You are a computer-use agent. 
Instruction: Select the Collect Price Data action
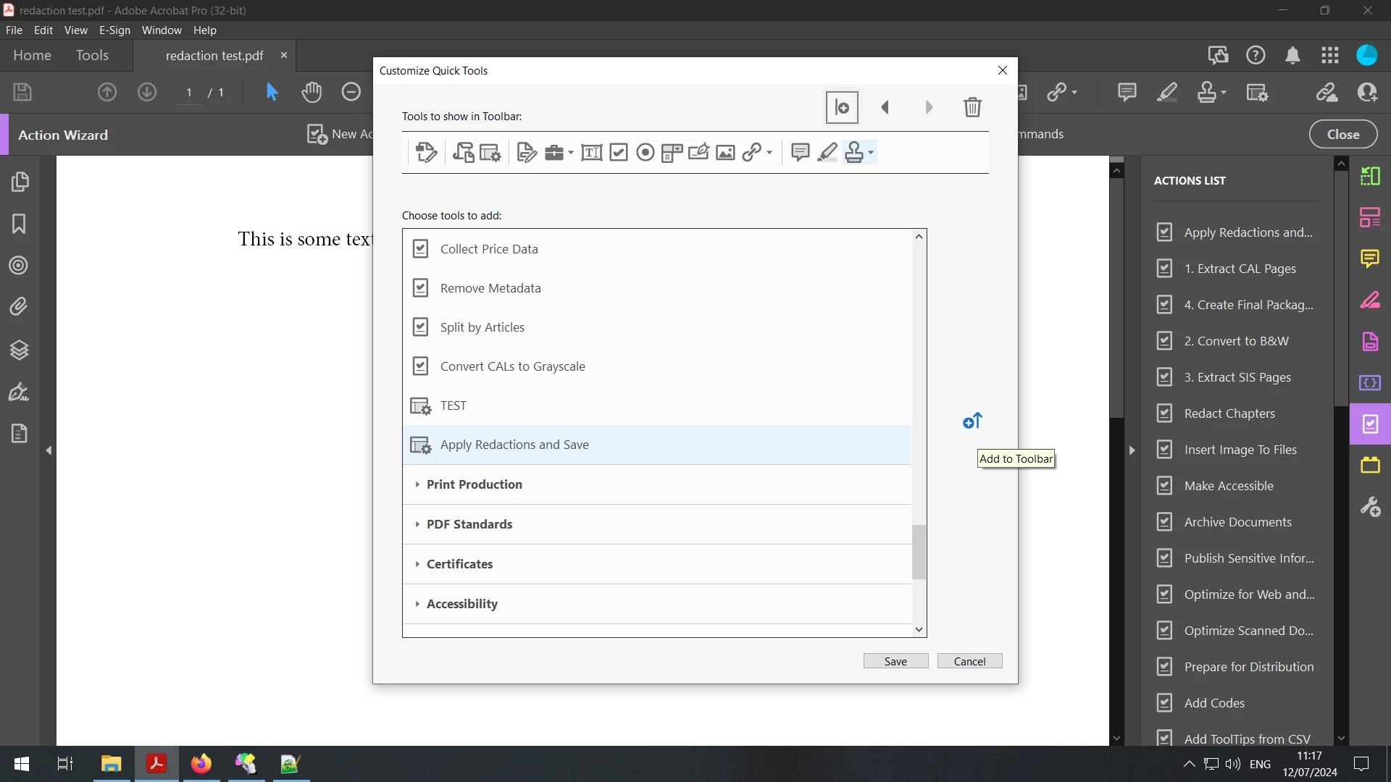click(488, 249)
